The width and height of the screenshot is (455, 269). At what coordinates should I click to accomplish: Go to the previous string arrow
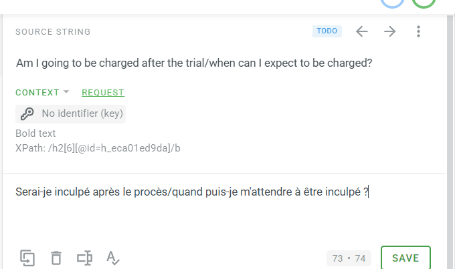pyautogui.click(x=362, y=31)
